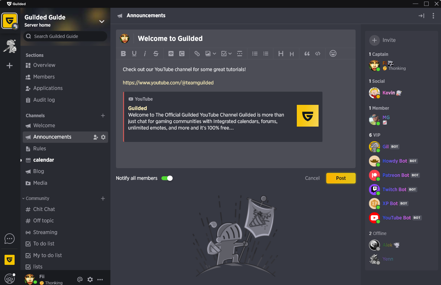This screenshot has height=285, width=441.
Task: Mark text as spoiler with eye icon
Action: 171,54
